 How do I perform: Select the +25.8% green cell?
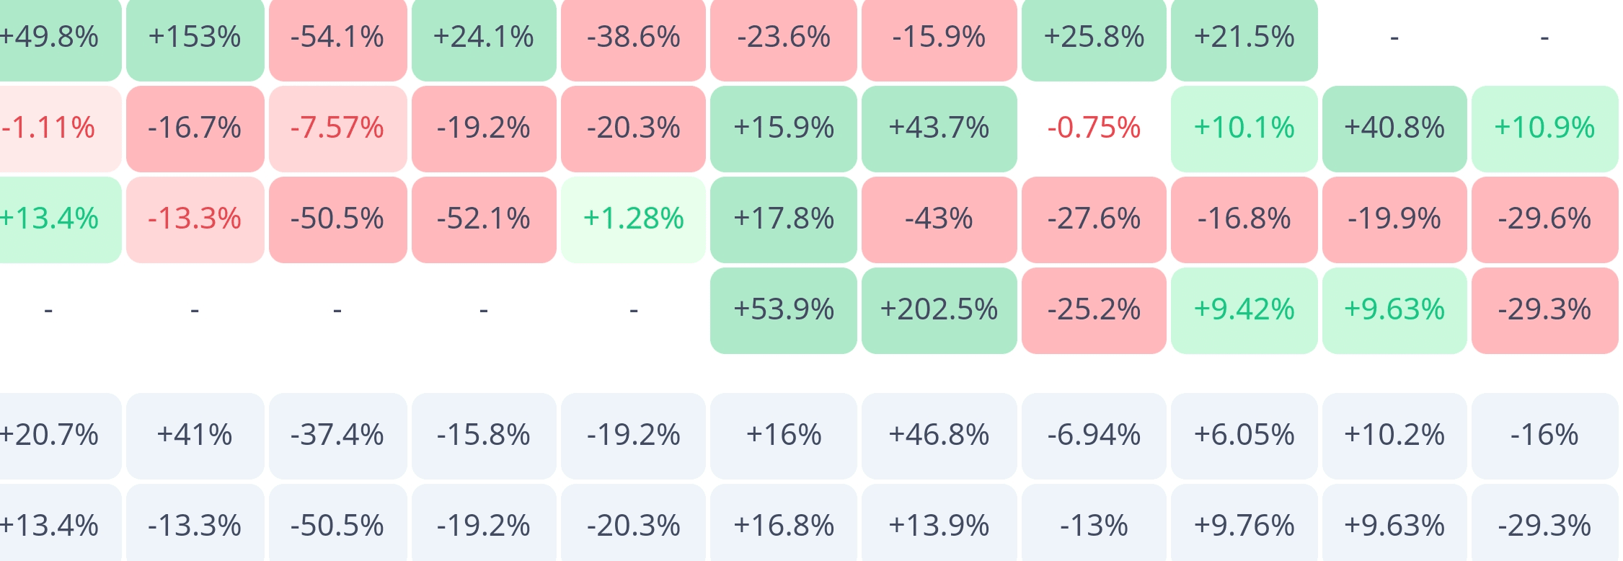pyautogui.click(x=1094, y=37)
